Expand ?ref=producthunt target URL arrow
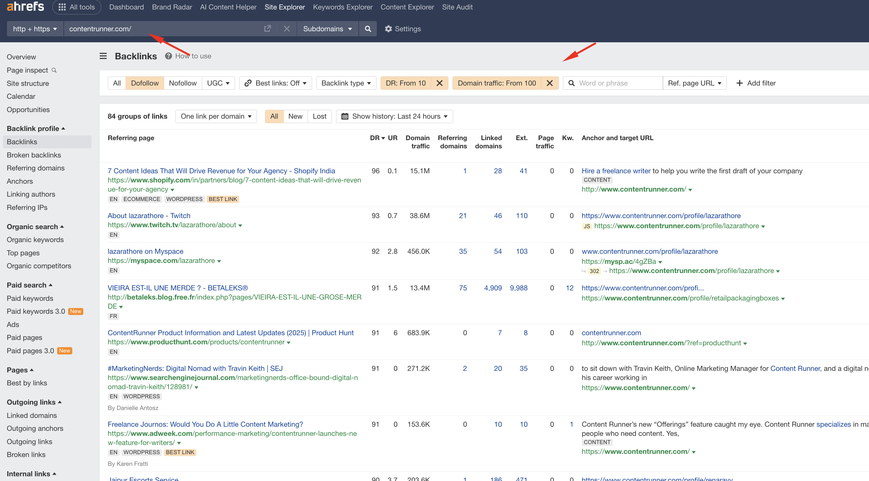The height and width of the screenshot is (481, 869). (745, 344)
